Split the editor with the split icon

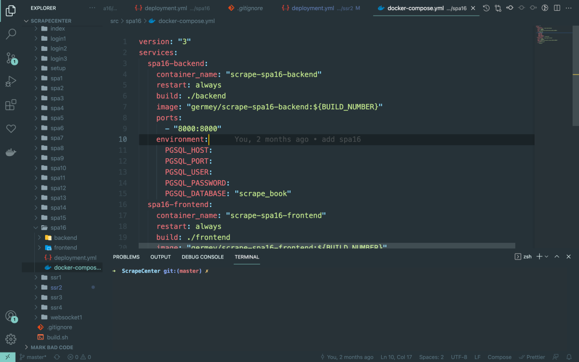(x=556, y=8)
